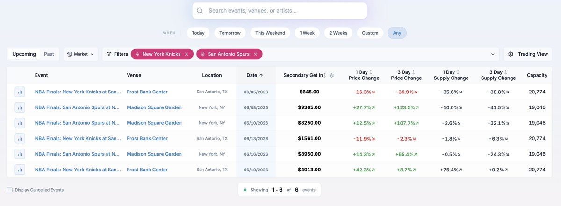
Task: Open Secondary Get In column settings gear
Action: point(331,75)
